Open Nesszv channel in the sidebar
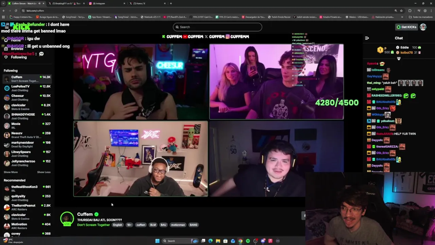 pos(27,135)
